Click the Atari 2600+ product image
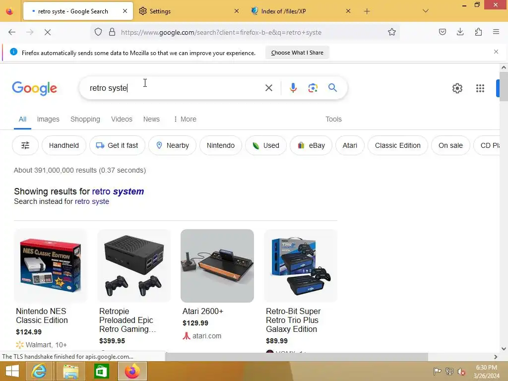 tap(217, 266)
